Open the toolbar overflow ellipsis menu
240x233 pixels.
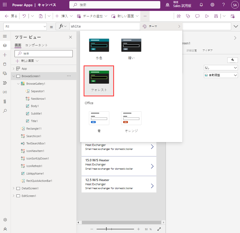(x=145, y=16)
